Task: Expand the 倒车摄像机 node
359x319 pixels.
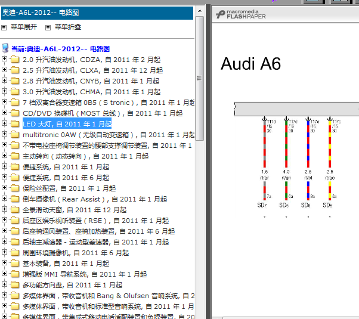Action: tap(4, 199)
